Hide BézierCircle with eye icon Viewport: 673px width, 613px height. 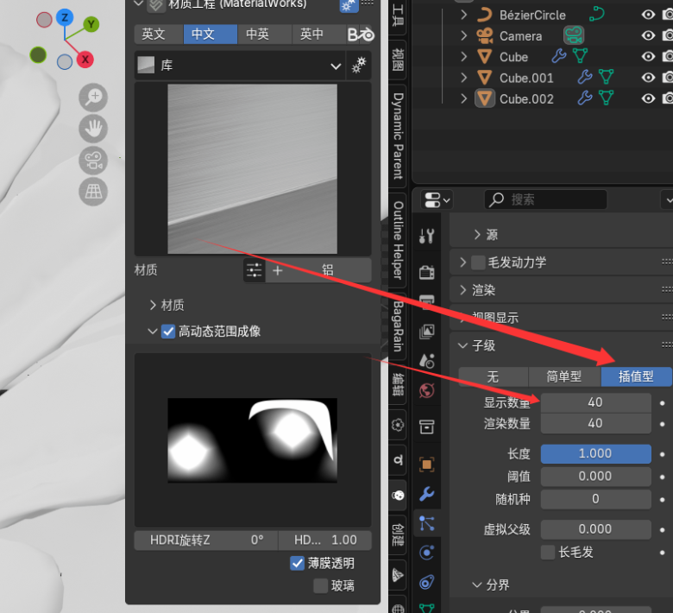648,15
